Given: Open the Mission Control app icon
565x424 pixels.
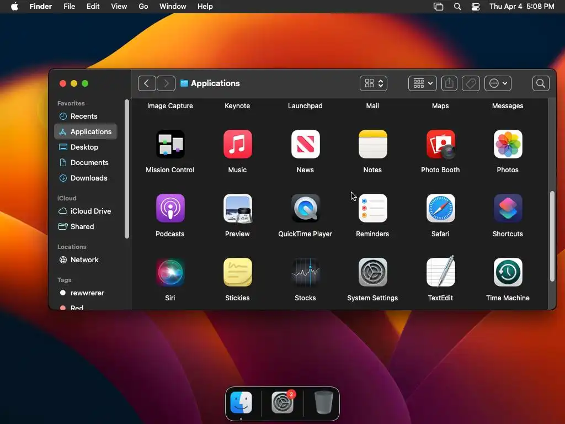Looking at the screenshot, I should pos(170,144).
